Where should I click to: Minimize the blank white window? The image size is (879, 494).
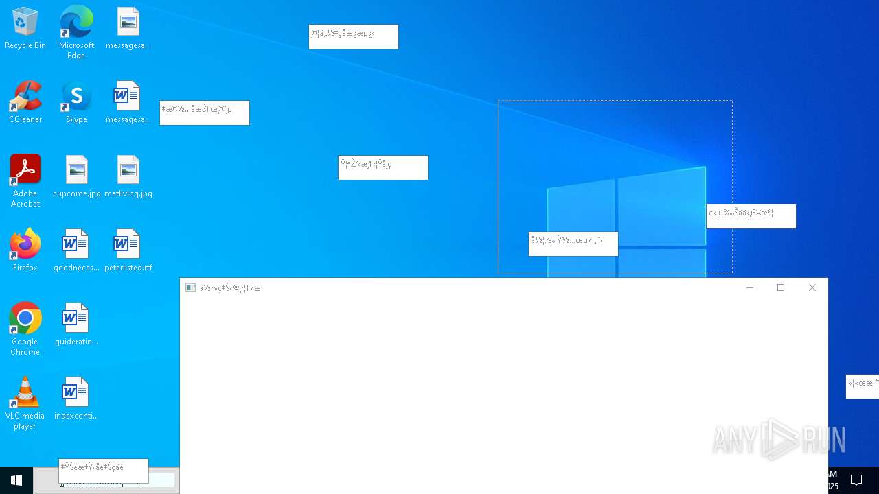coord(750,287)
